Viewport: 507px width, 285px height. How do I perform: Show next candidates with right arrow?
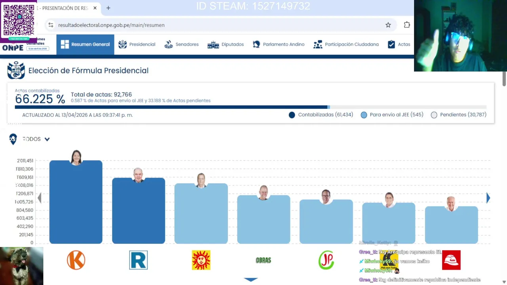pyautogui.click(x=488, y=198)
